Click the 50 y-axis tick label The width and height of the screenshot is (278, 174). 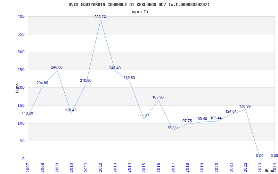[22, 141]
